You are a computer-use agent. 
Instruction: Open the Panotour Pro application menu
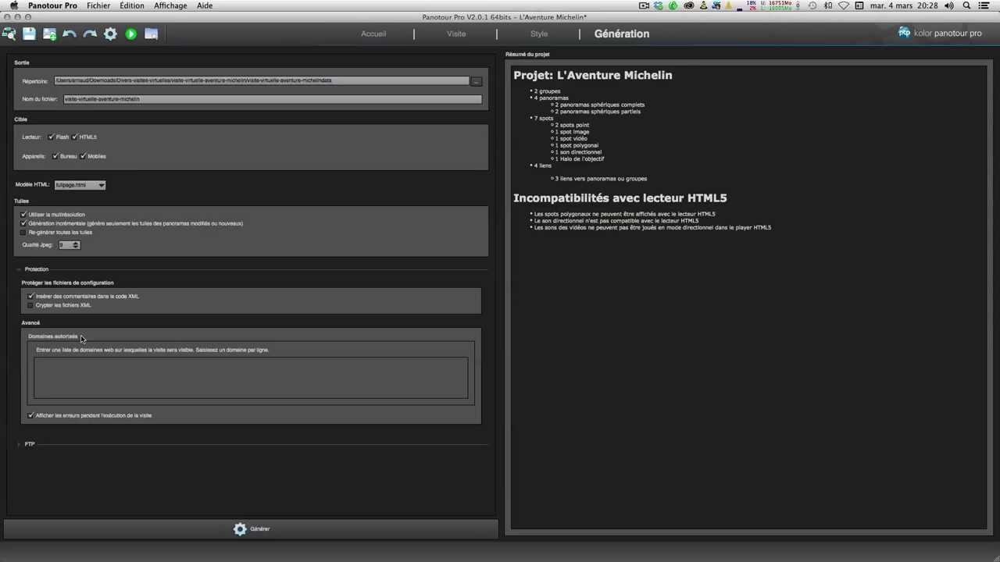click(x=52, y=5)
